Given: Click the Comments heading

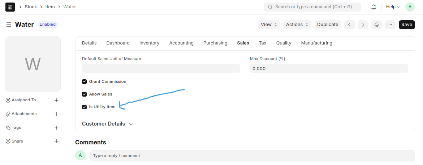Looking at the screenshot, I should click(x=91, y=142).
